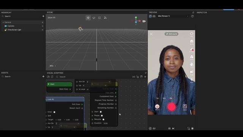Viewport: 243px width, 137px height.
Task: Add a new object in Hierarchy panel
Action: click(x=43, y=16)
